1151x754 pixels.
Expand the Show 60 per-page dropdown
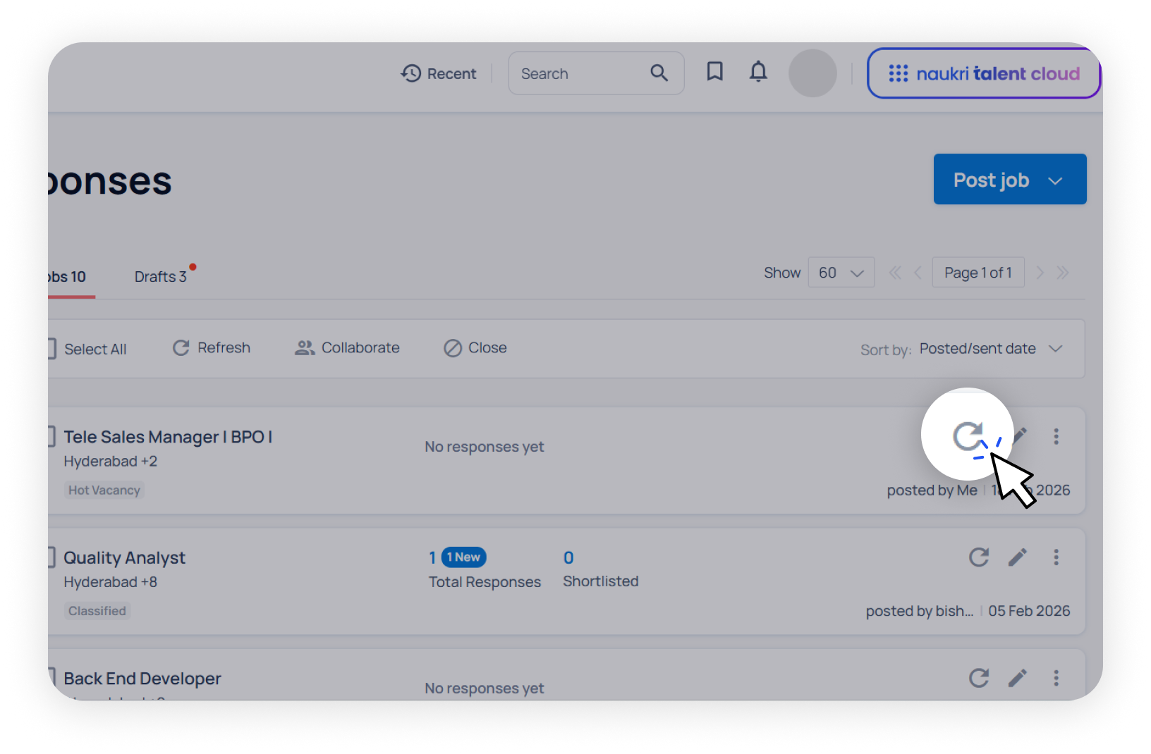[841, 273]
